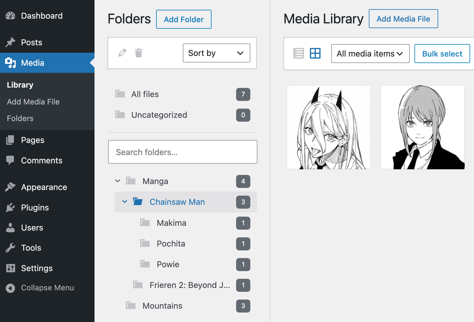The image size is (474, 322).
Task: Open the Pages menu item
Action: coord(47,140)
